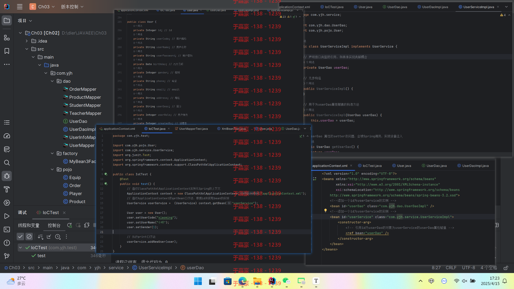Open the Bookmarks tool window
The height and width of the screenshot is (289, 514).
click(x=7, y=51)
